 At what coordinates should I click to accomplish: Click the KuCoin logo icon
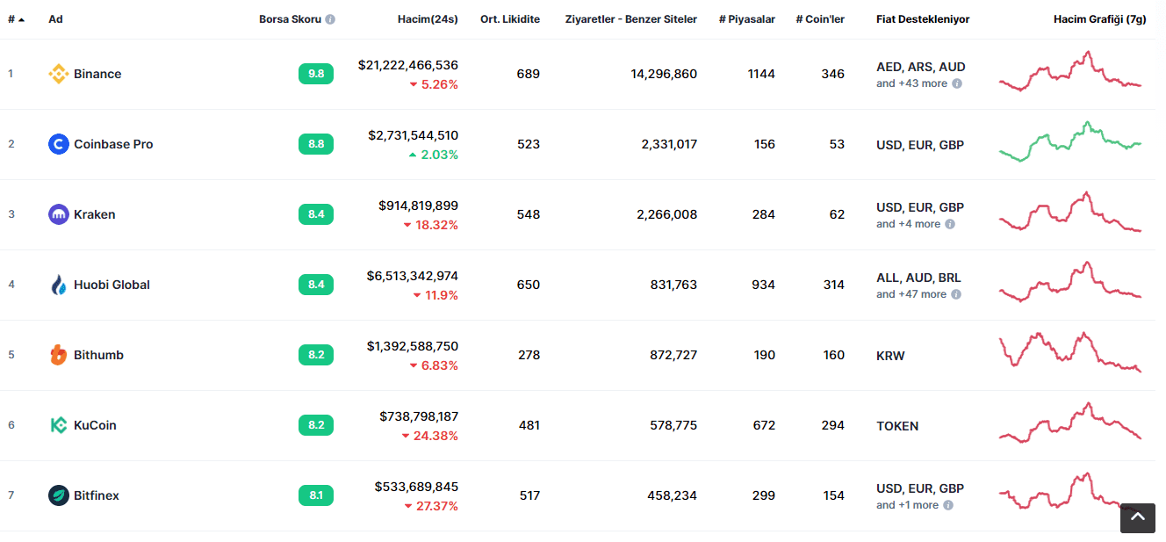point(59,425)
